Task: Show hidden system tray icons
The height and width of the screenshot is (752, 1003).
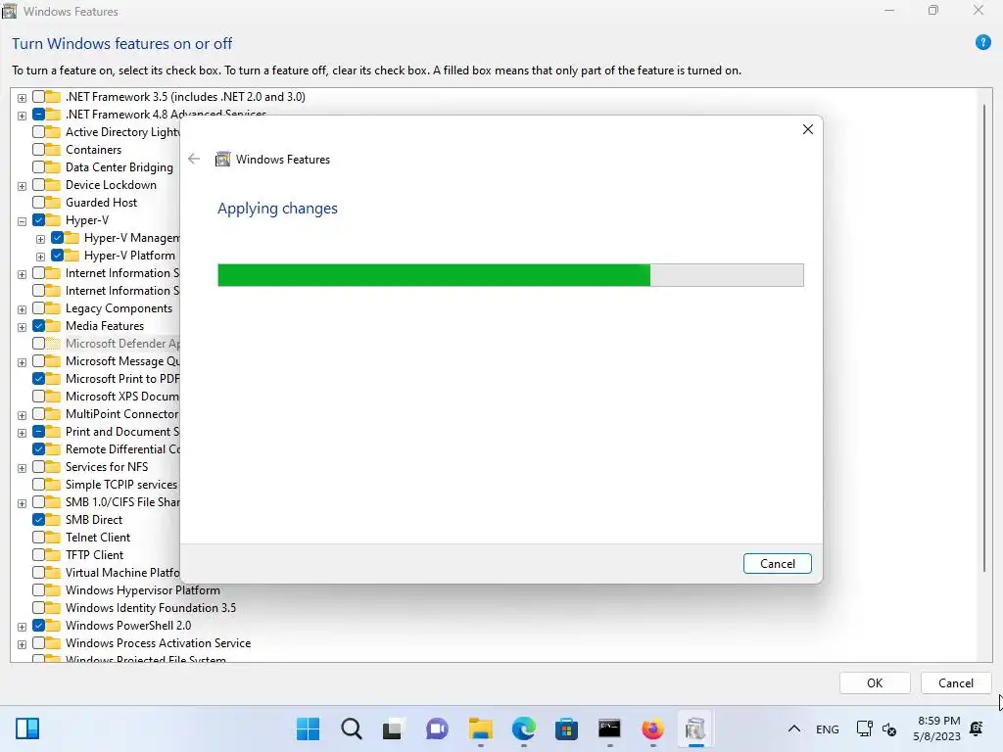Action: tap(793, 728)
